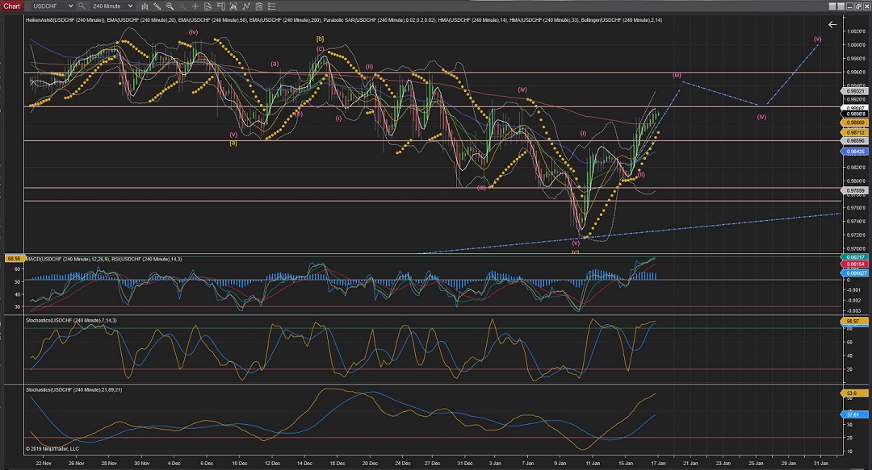The image size is (872, 470).
Task: Click the 0.99321 price marker
Action: point(855,91)
